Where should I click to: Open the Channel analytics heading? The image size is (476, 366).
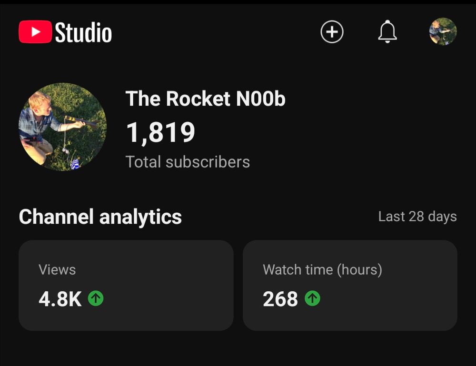(x=100, y=217)
